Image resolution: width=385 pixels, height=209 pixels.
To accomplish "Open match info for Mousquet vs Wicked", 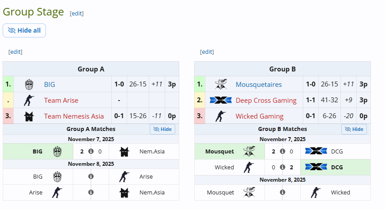I will (x=283, y=192).
